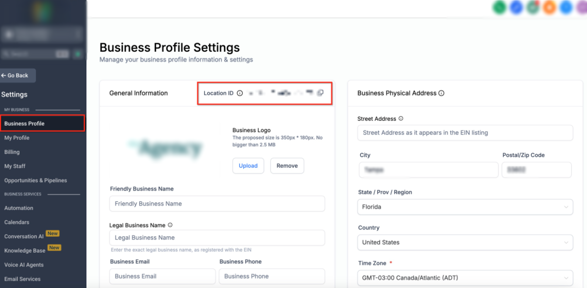Click the Business Phone field

272,276
